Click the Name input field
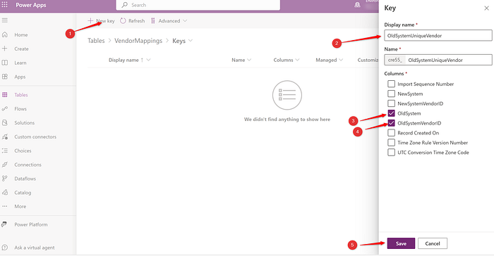Image resolution: width=494 pixels, height=256 pixels. (x=438, y=60)
